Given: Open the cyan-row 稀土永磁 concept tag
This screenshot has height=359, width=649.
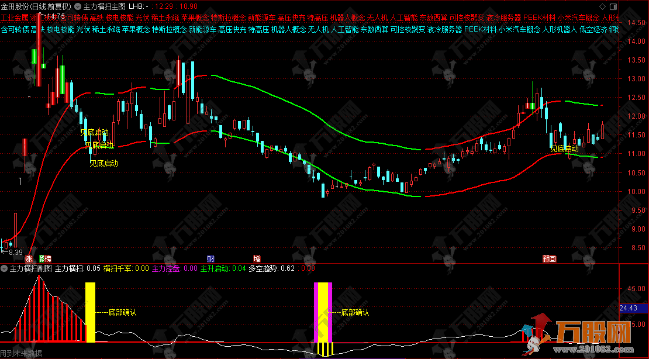Looking at the screenshot, I should 106,29.
